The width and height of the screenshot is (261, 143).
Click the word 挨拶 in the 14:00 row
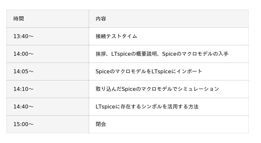tap(100, 54)
